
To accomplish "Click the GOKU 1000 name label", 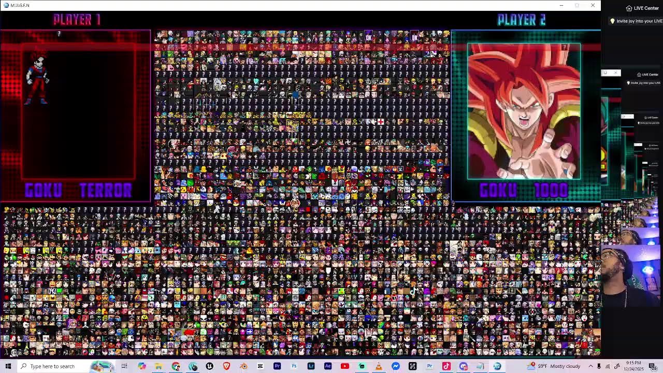I will tap(524, 190).
